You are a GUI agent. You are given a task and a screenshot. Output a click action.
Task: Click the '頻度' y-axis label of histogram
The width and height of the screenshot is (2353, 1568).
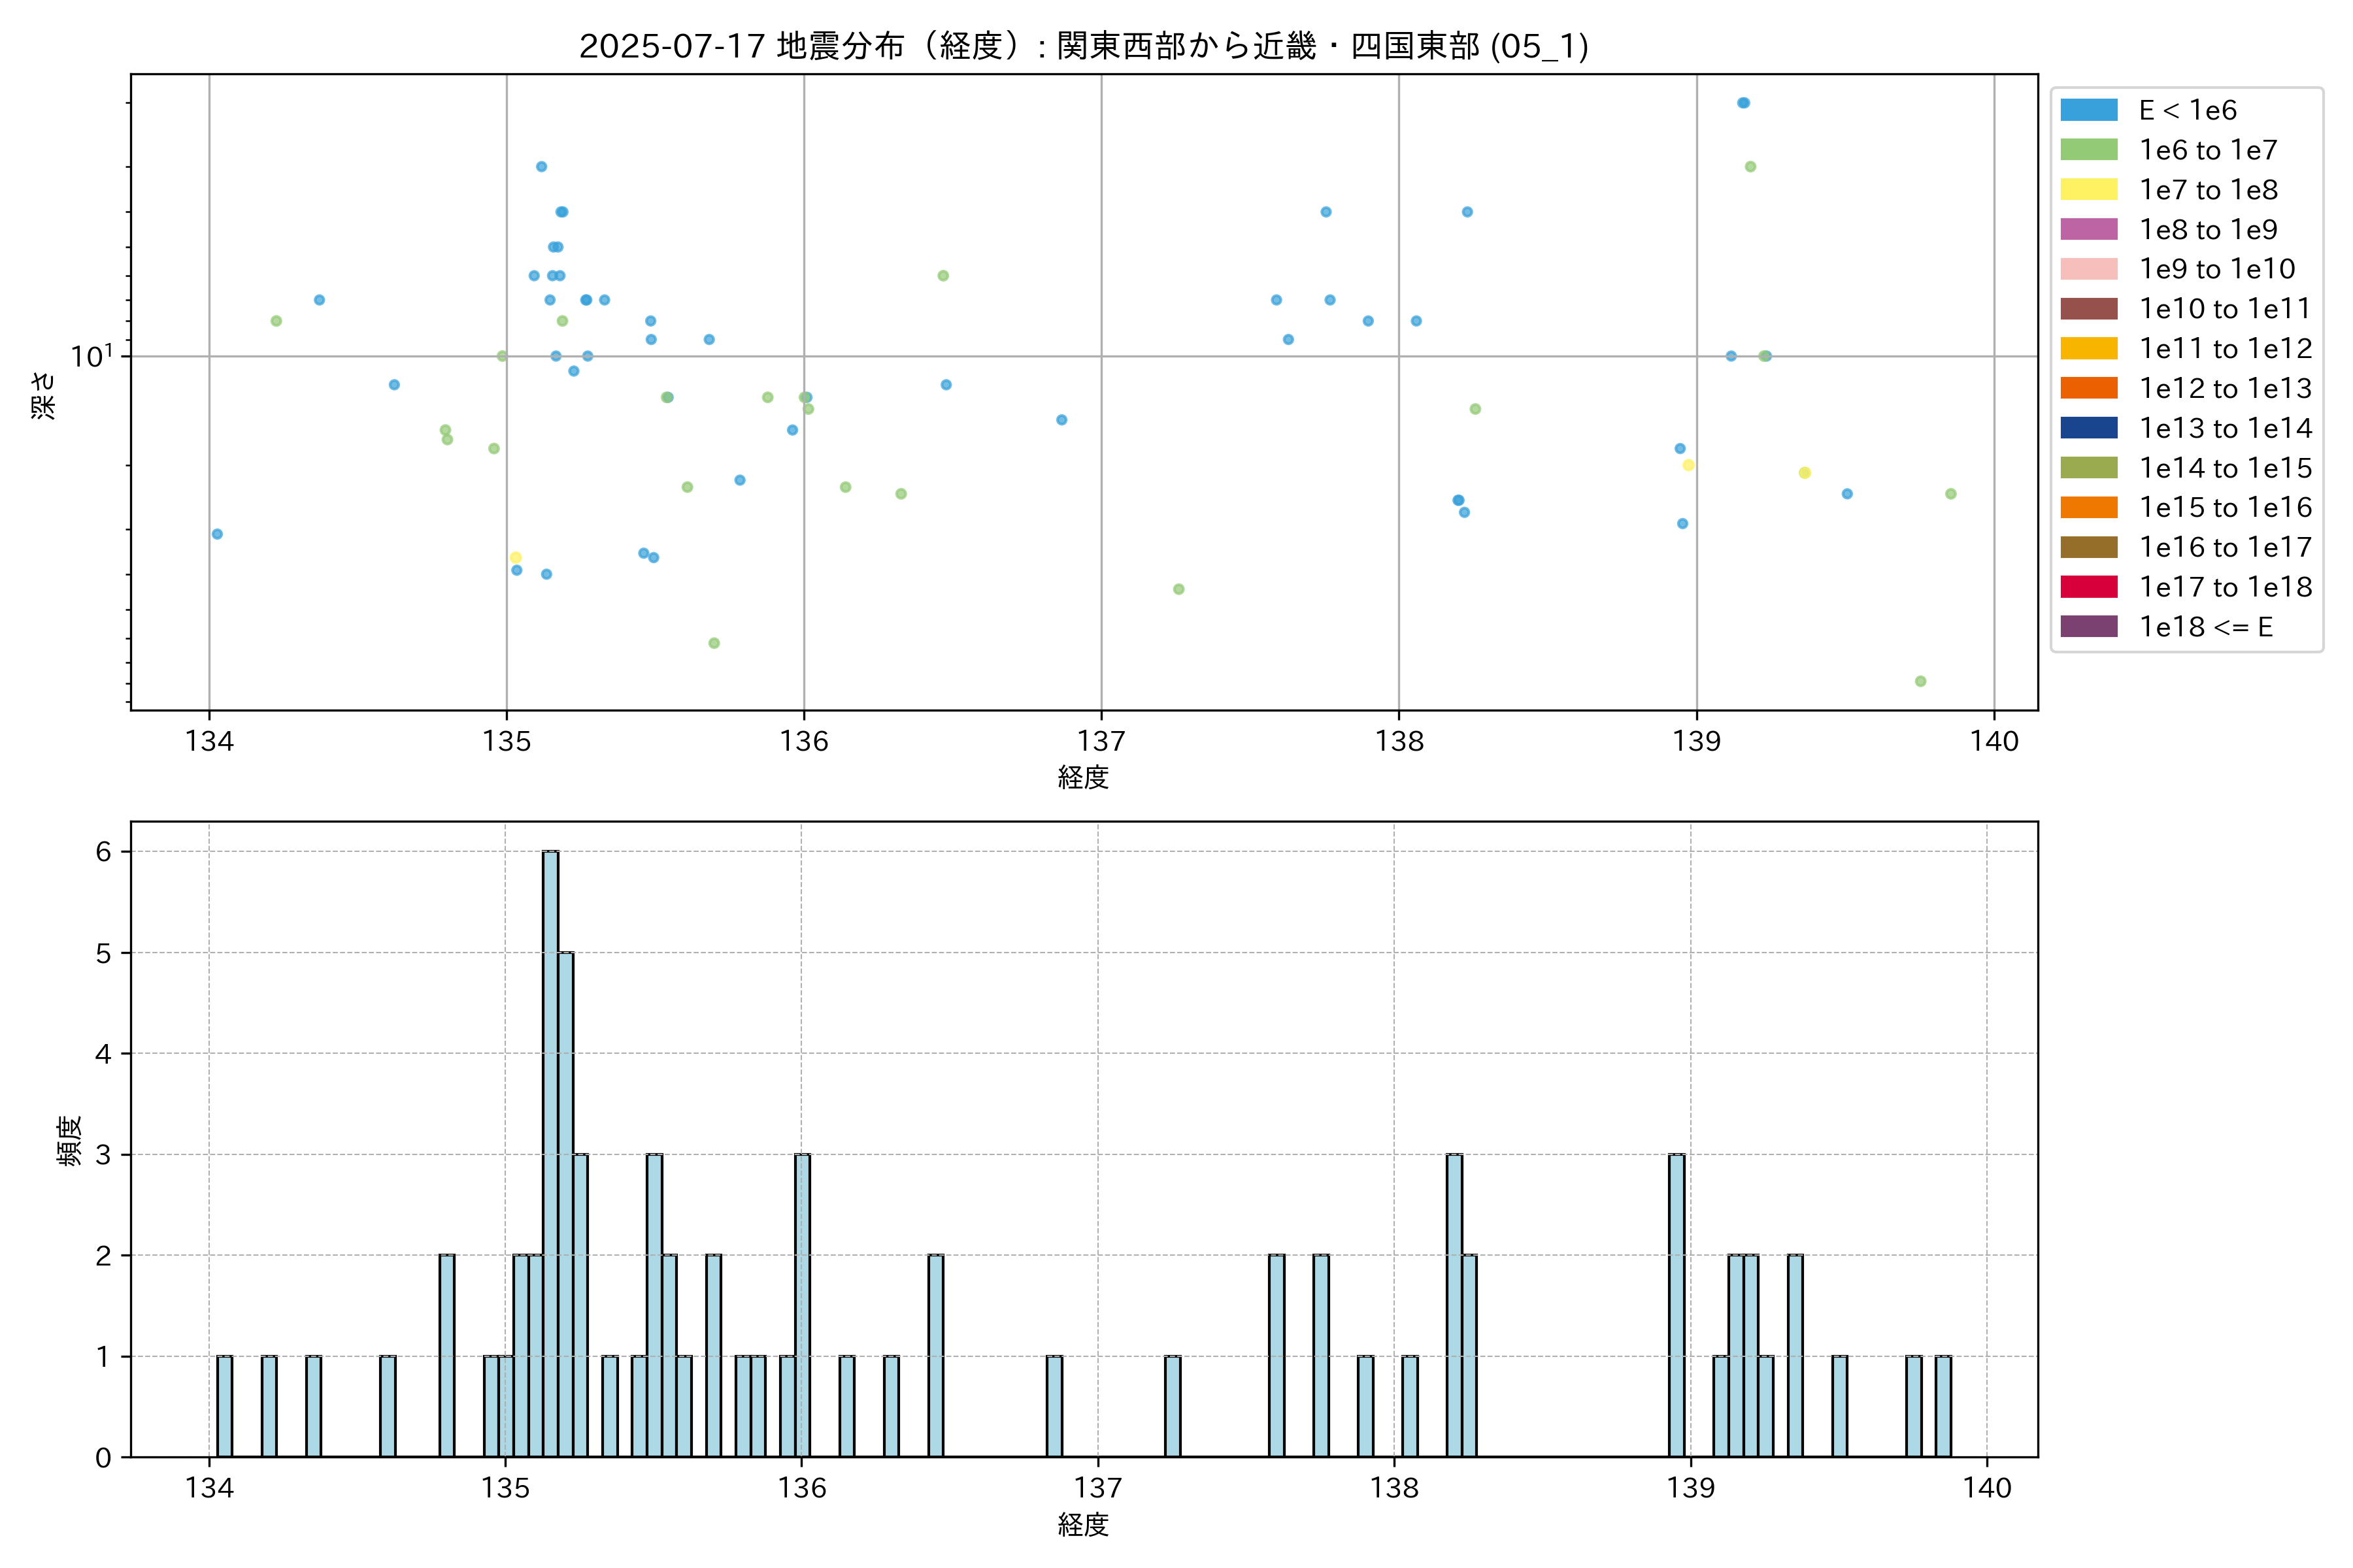coord(69,1141)
